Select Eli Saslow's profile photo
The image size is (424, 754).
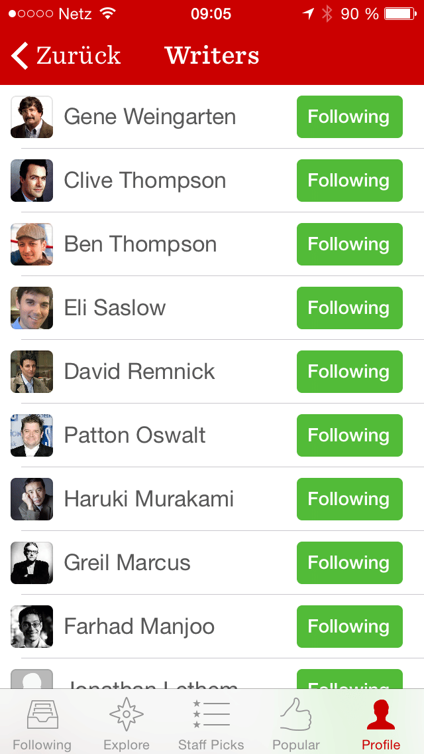tap(32, 308)
